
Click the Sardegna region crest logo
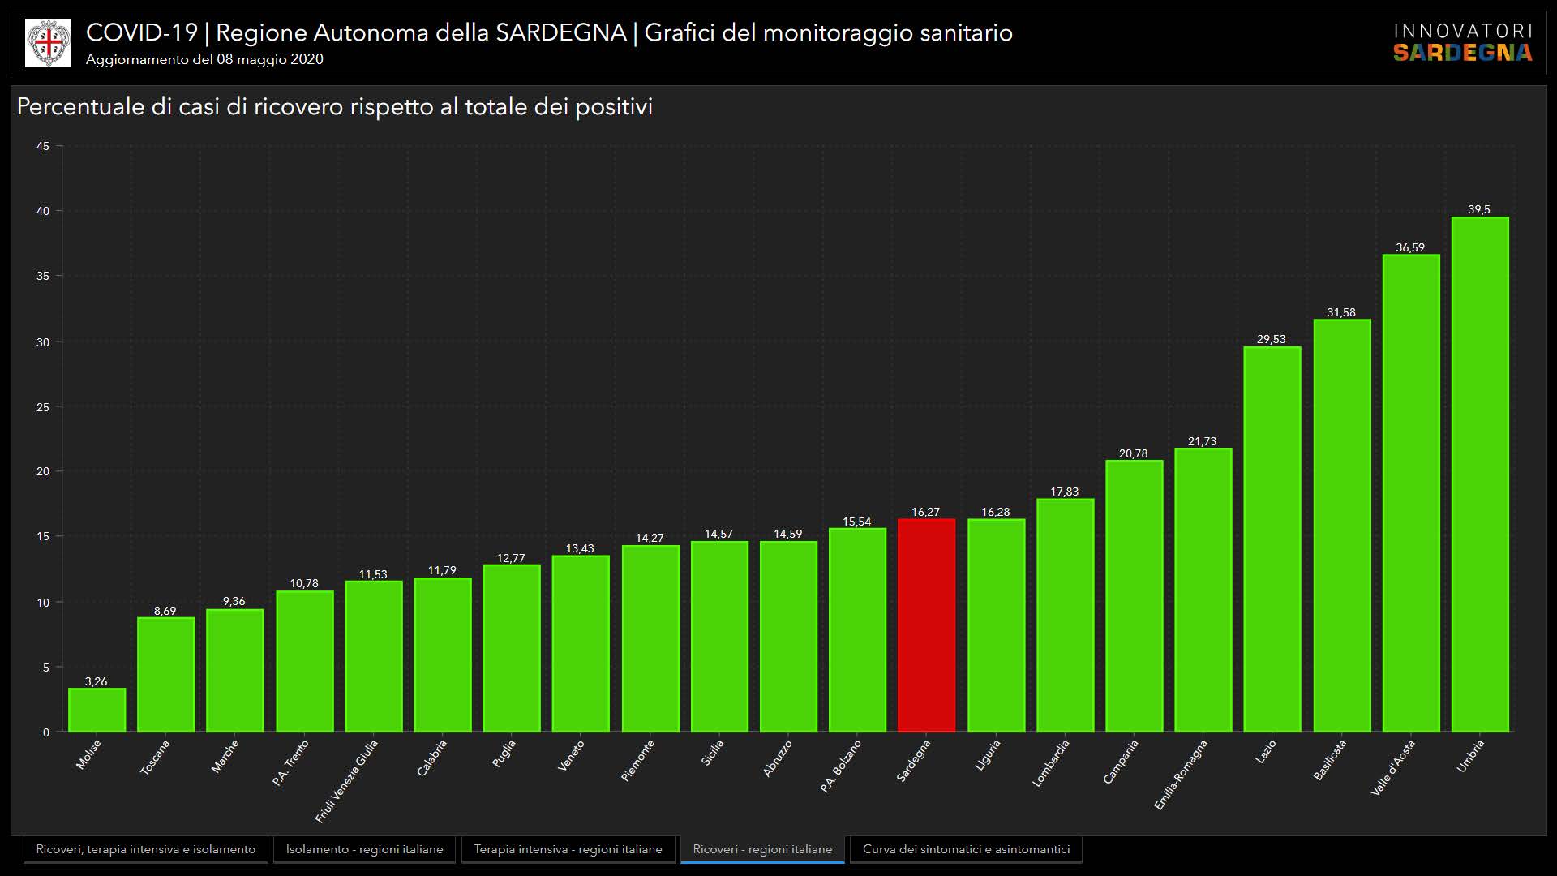48,43
